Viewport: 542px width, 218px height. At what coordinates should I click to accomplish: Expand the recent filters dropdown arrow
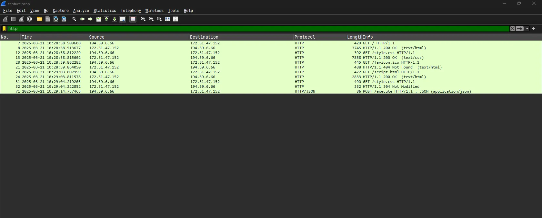(x=527, y=29)
